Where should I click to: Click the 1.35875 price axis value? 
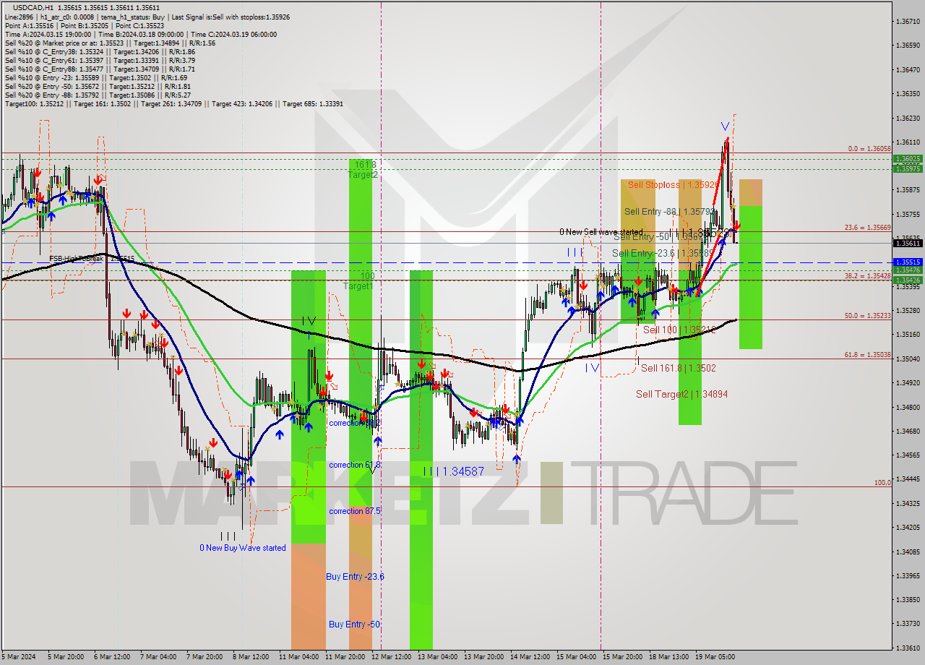909,190
